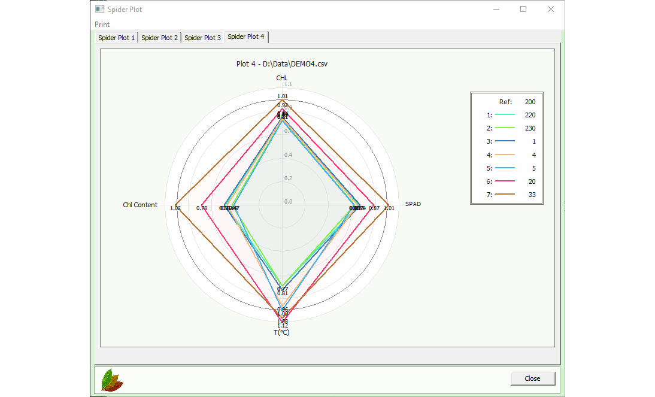Click the CHL axis label on the plot

[x=281, y=78]
